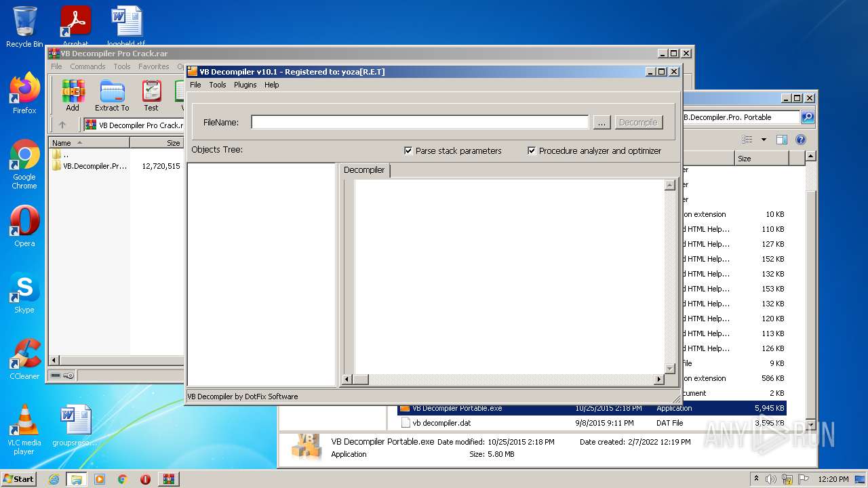Click Explorer change view icon

[747, 140]
